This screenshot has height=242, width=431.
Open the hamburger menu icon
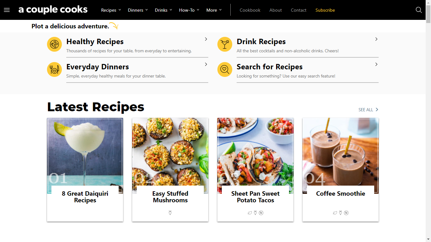click(x=7, y=10)
